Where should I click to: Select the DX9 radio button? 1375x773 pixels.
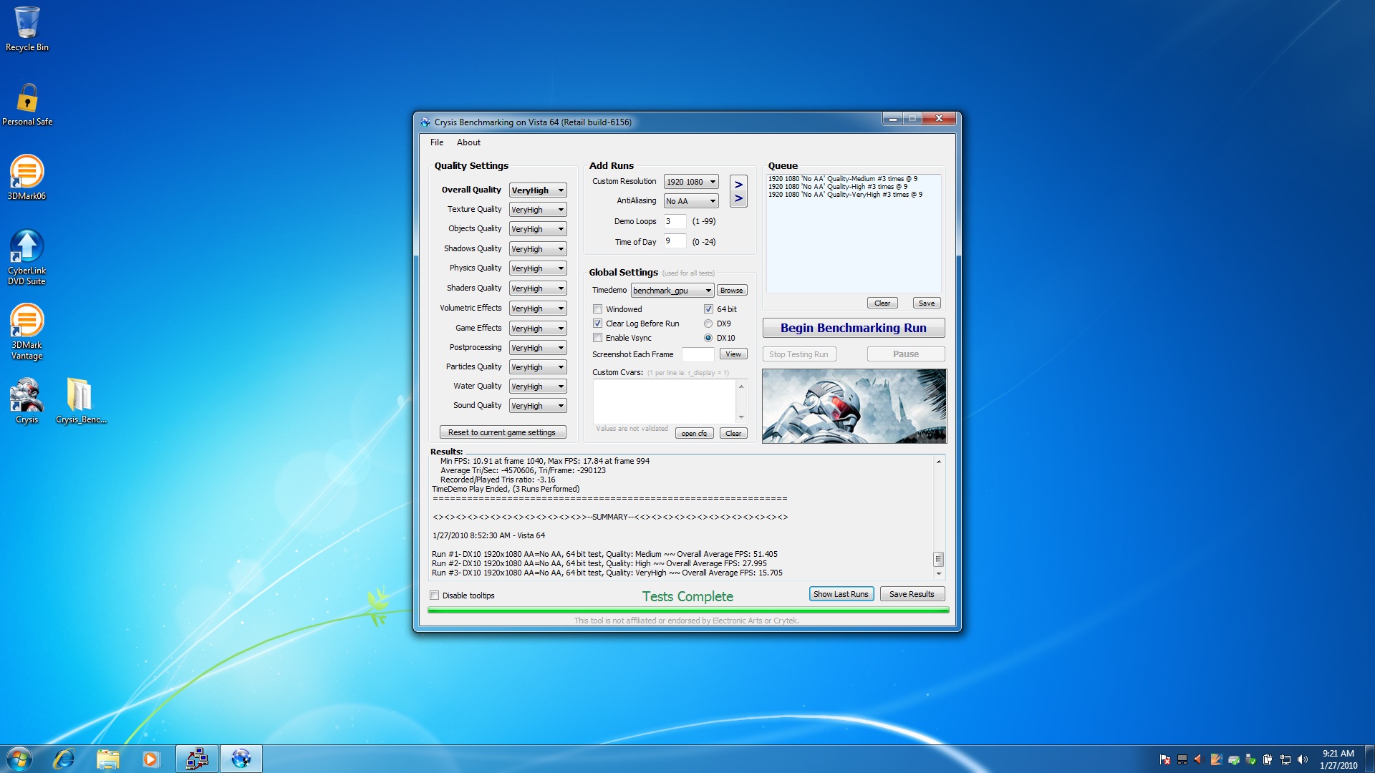click(x=708, y=324)
